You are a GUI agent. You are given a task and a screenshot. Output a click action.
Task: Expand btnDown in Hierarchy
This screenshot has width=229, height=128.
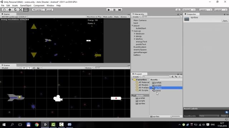tap(135, 34)
